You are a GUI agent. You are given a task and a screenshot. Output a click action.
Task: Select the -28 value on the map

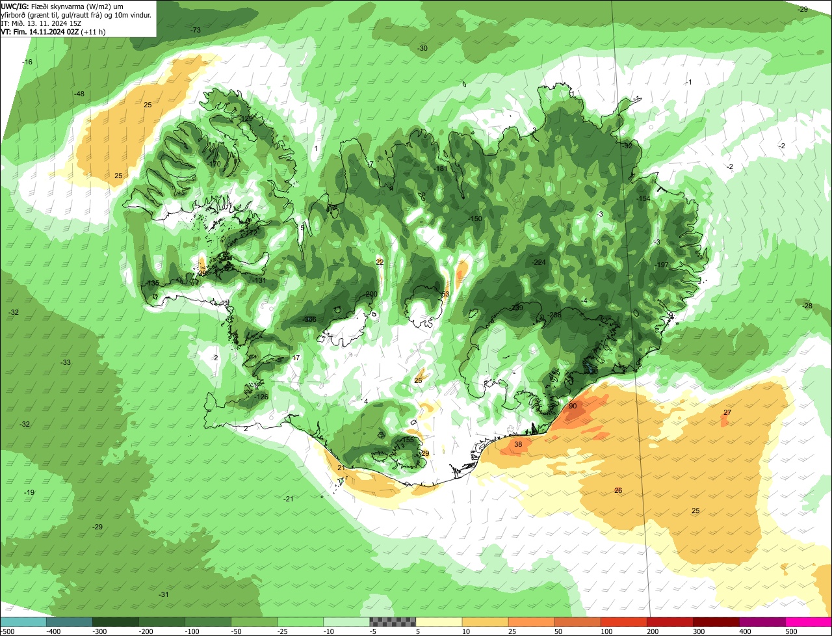coord(807,306)
